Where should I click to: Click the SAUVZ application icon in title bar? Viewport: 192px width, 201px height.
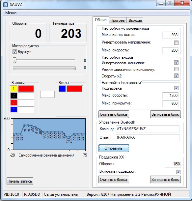click(x=5, y=5)
